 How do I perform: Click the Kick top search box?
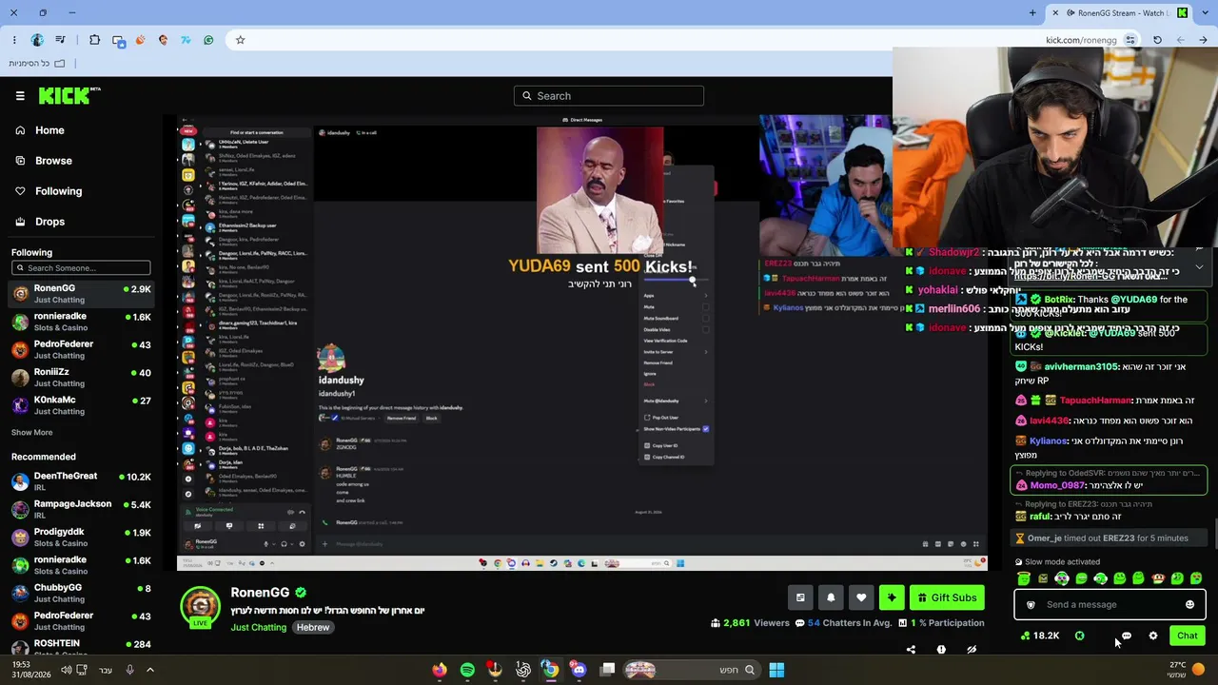(609, 95)
